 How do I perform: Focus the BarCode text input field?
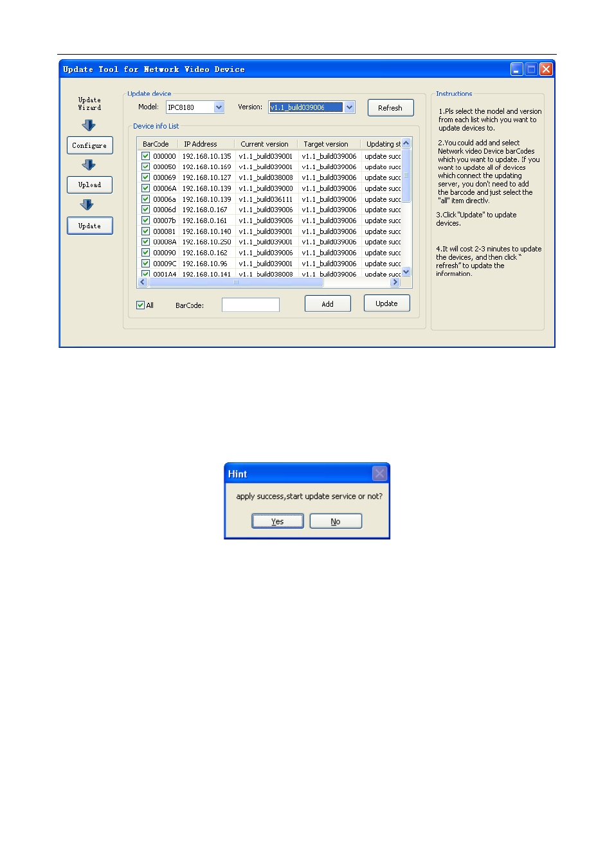(x=251, y=305)
